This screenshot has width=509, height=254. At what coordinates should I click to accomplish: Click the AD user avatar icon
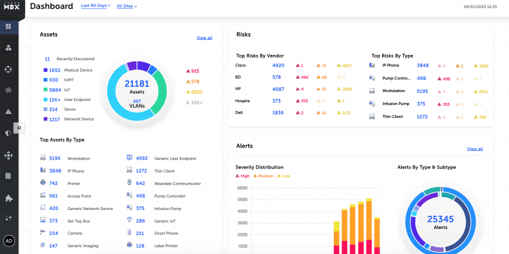point(9,241)
